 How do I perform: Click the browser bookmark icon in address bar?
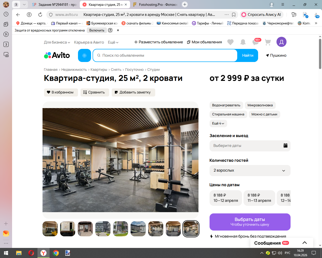(x=234, y=15)
